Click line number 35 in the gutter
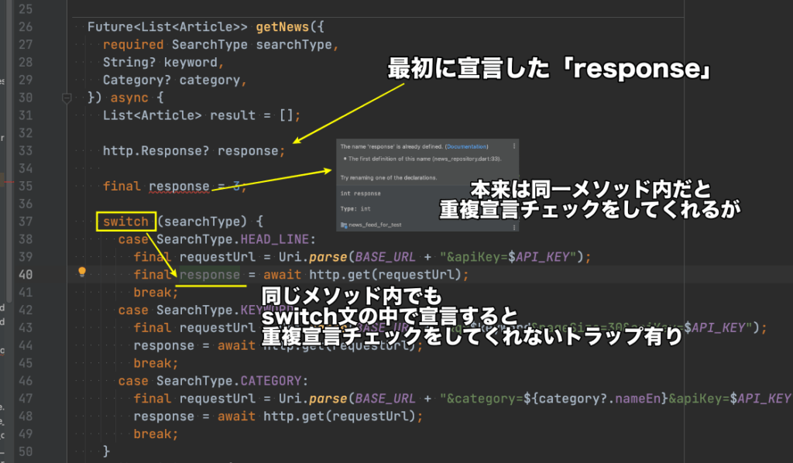Image resolution: width=793 pixels, height=463 pixels. (26, 186)
